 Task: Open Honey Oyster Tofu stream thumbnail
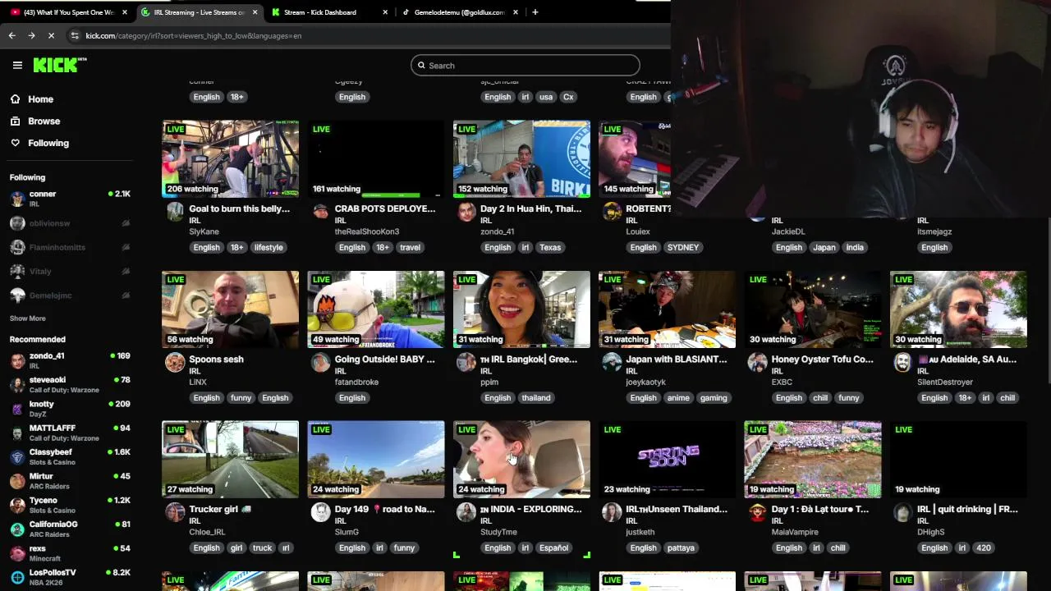tap(813, 309)
